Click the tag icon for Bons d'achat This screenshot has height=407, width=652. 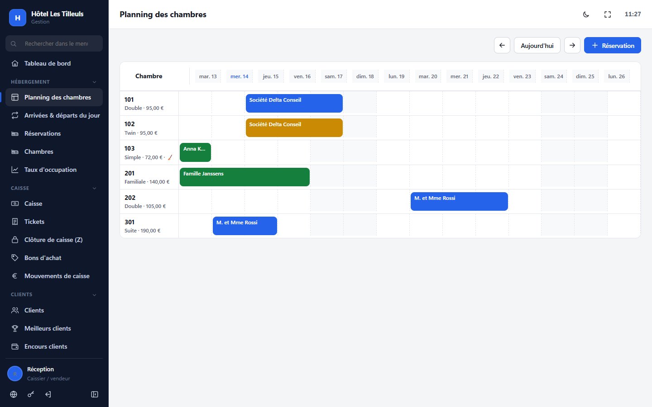pyautogui.click(x=15, y=258)
